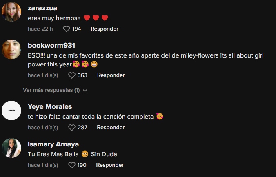Viewport: 276px width, 177px height.
Task: Tap heart on Yeye Morales comment
Action: click(x=72, y=128)
